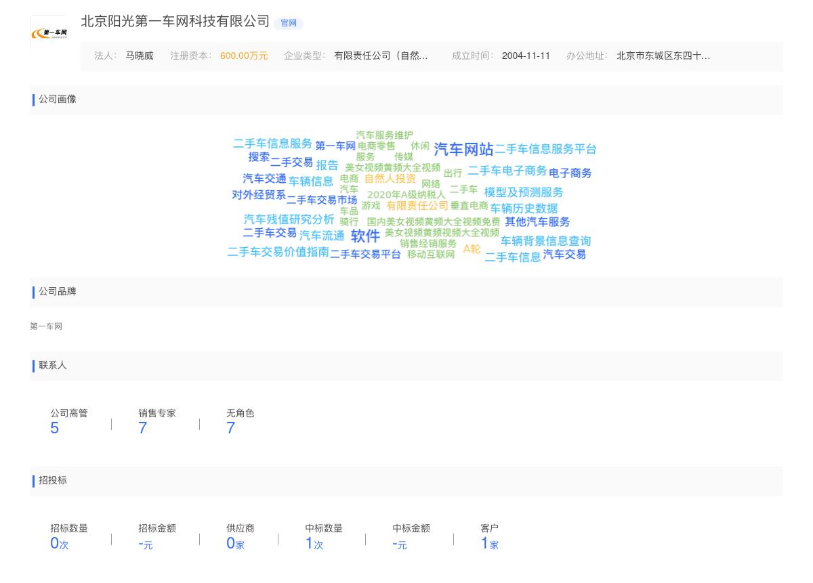Click word cloud tag 休闲

[x=420, y=146]
